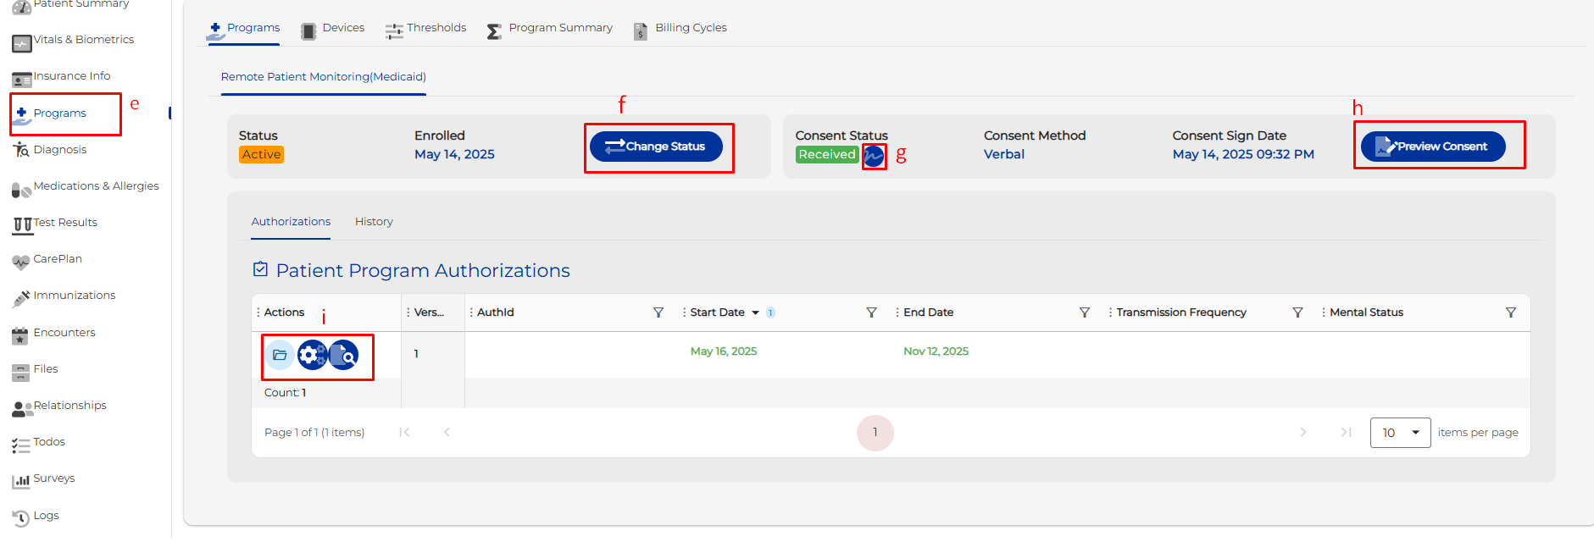The width and height of the screenshot is (1594, 542).
Task: Open the items per page dropdown
Action: click(1400, 433)
